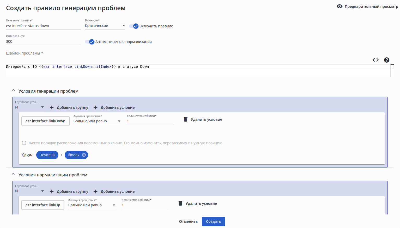Click the 'Интервал, сек' input field
Screen dimensions: 400x228
tap(43, 41)
